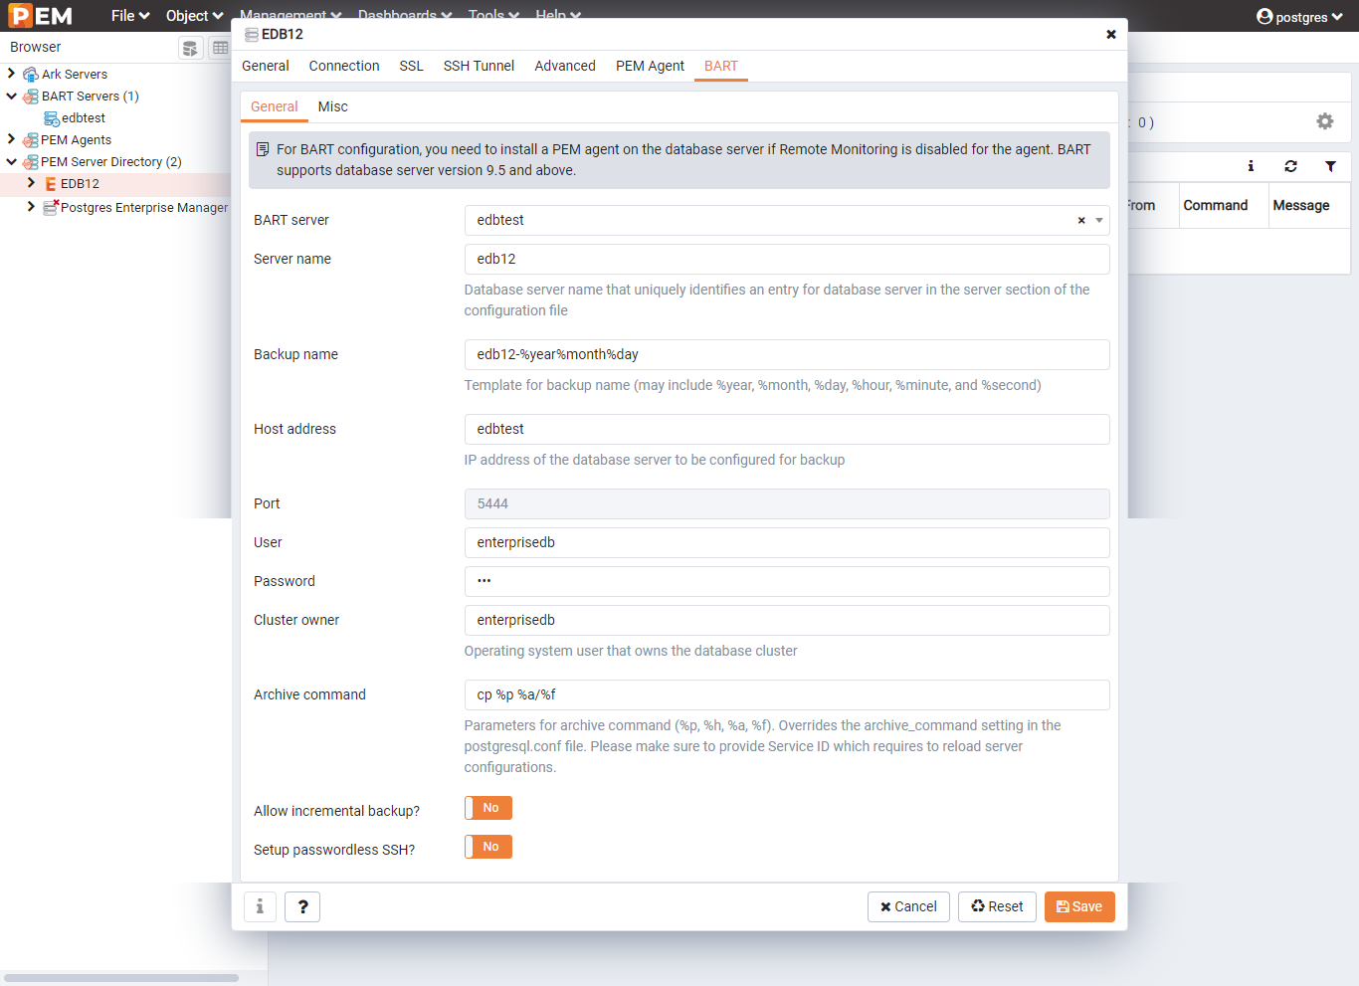Collapse the PEM Server Directory node

coord(11,162)
